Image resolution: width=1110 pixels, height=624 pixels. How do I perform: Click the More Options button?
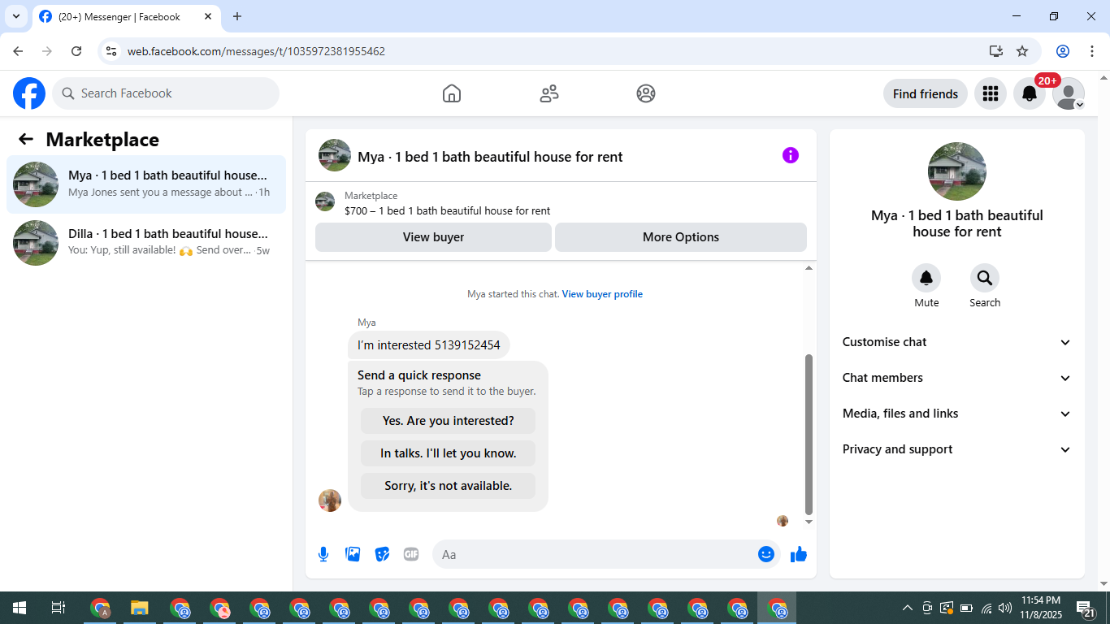click(681, 237)
